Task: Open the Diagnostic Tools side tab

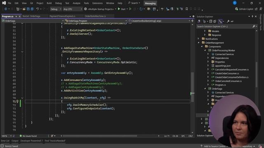Action: (x=261, y=22)
